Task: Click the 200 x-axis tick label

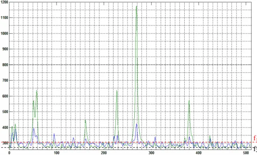Action: (x=104, y=153)
